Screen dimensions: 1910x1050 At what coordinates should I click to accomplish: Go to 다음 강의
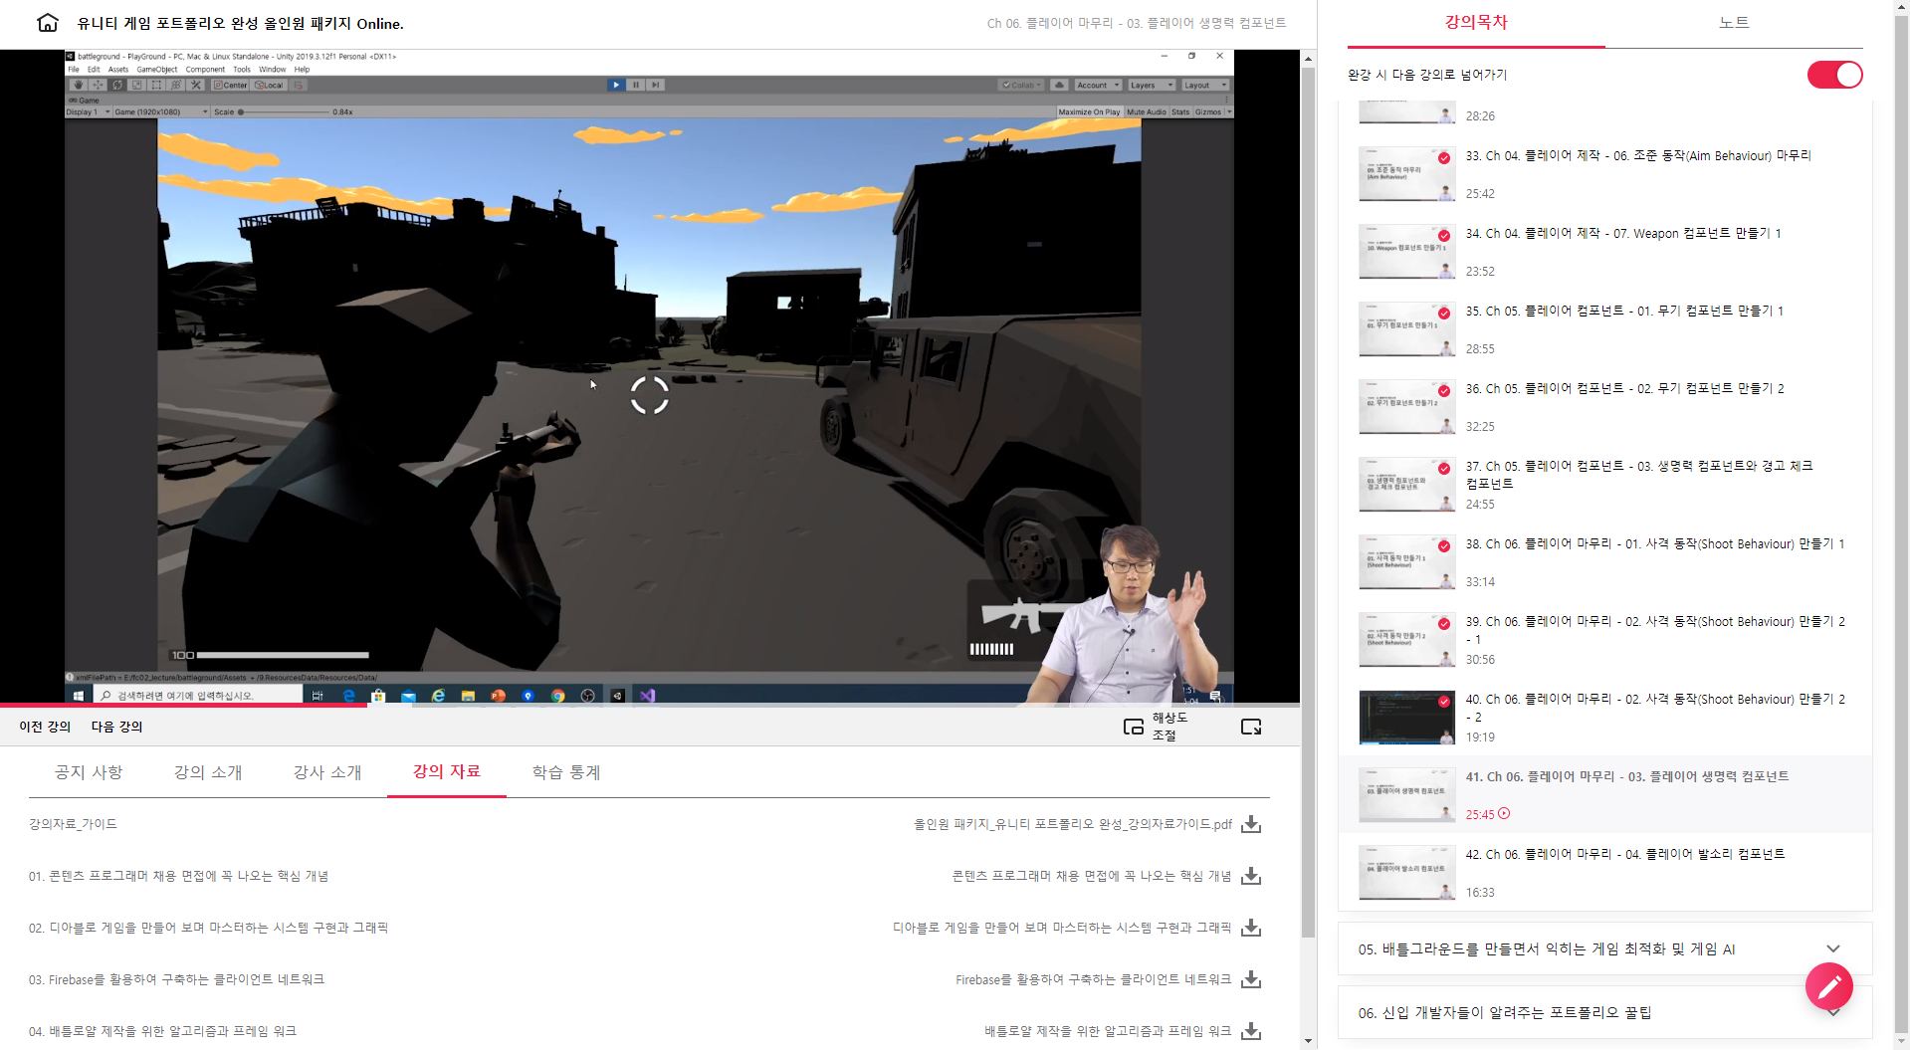click(x=117, y=727)
